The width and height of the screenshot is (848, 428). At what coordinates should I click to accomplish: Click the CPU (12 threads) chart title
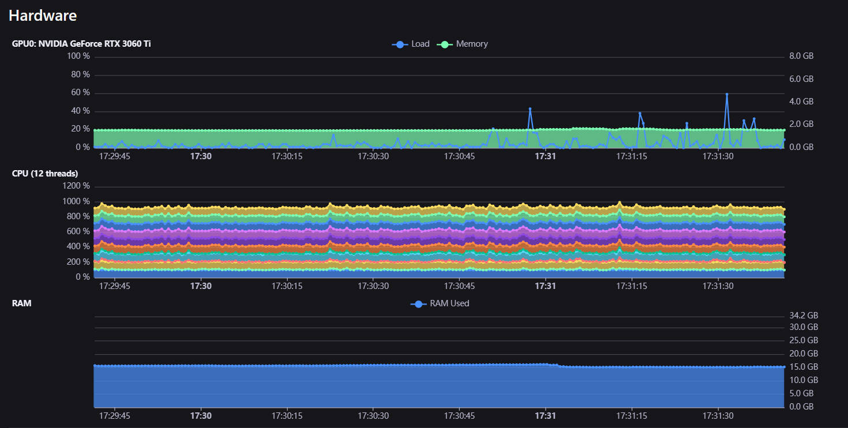pos(45,174)
